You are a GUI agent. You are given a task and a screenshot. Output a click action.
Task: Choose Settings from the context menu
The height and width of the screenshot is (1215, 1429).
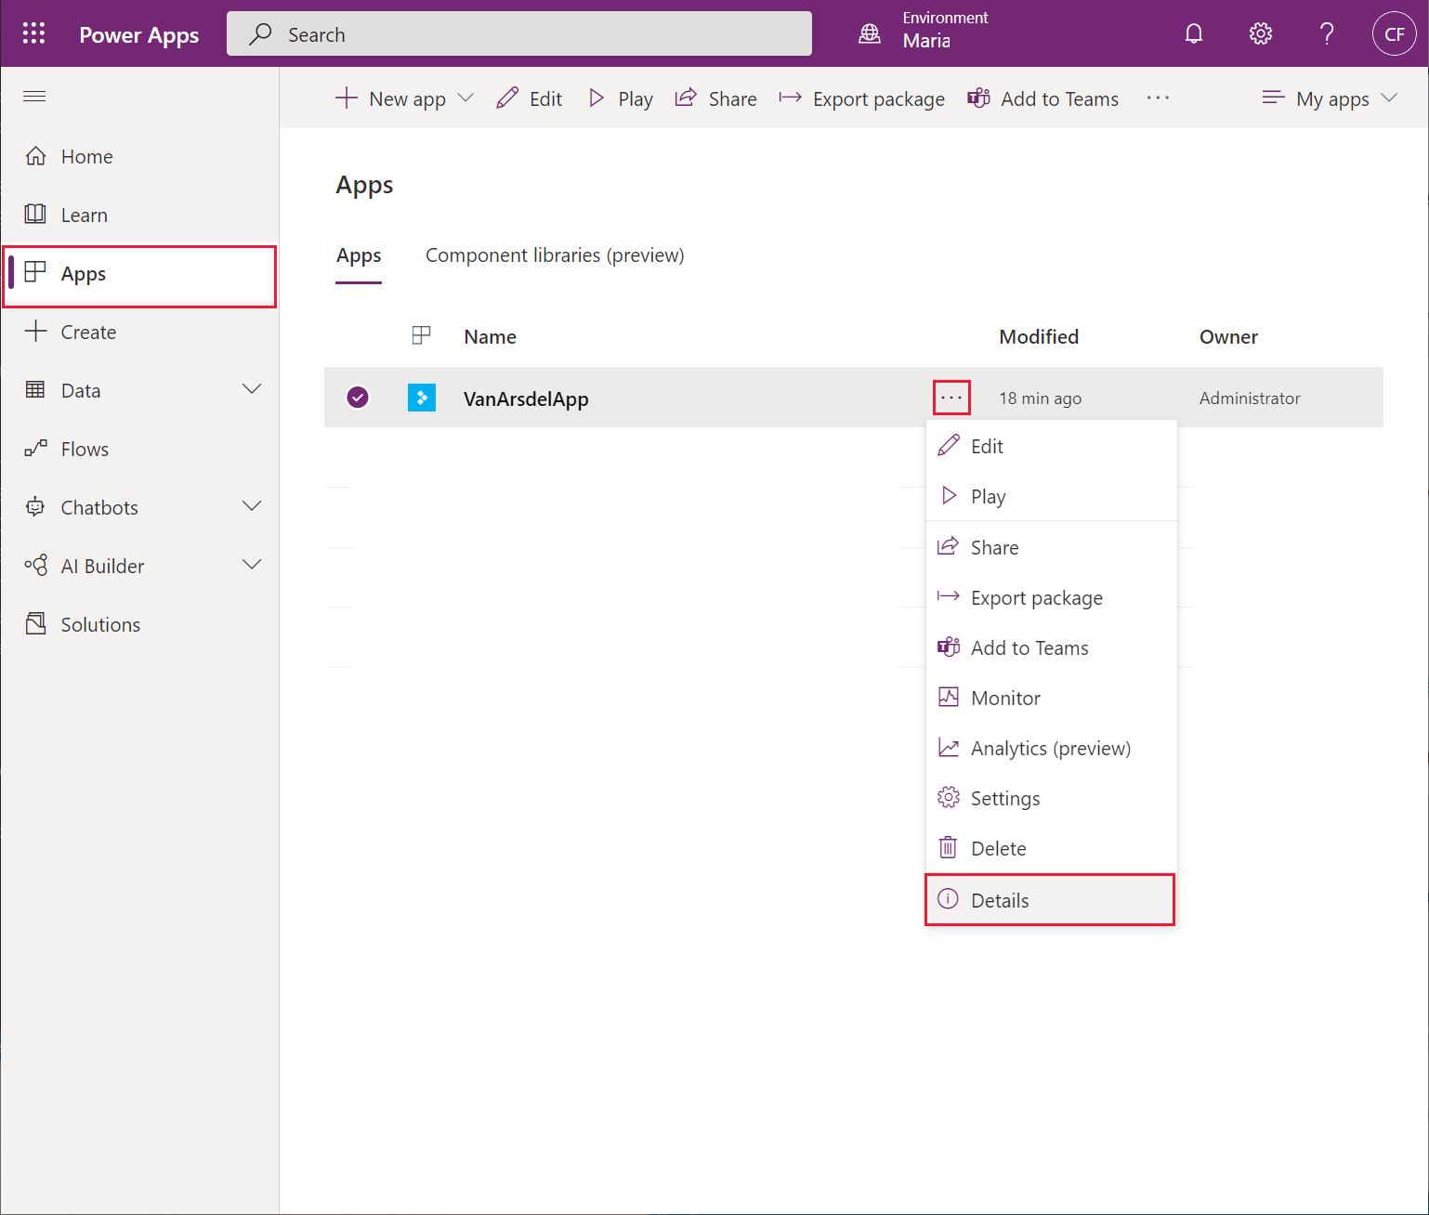click(x=1051, y=798)
